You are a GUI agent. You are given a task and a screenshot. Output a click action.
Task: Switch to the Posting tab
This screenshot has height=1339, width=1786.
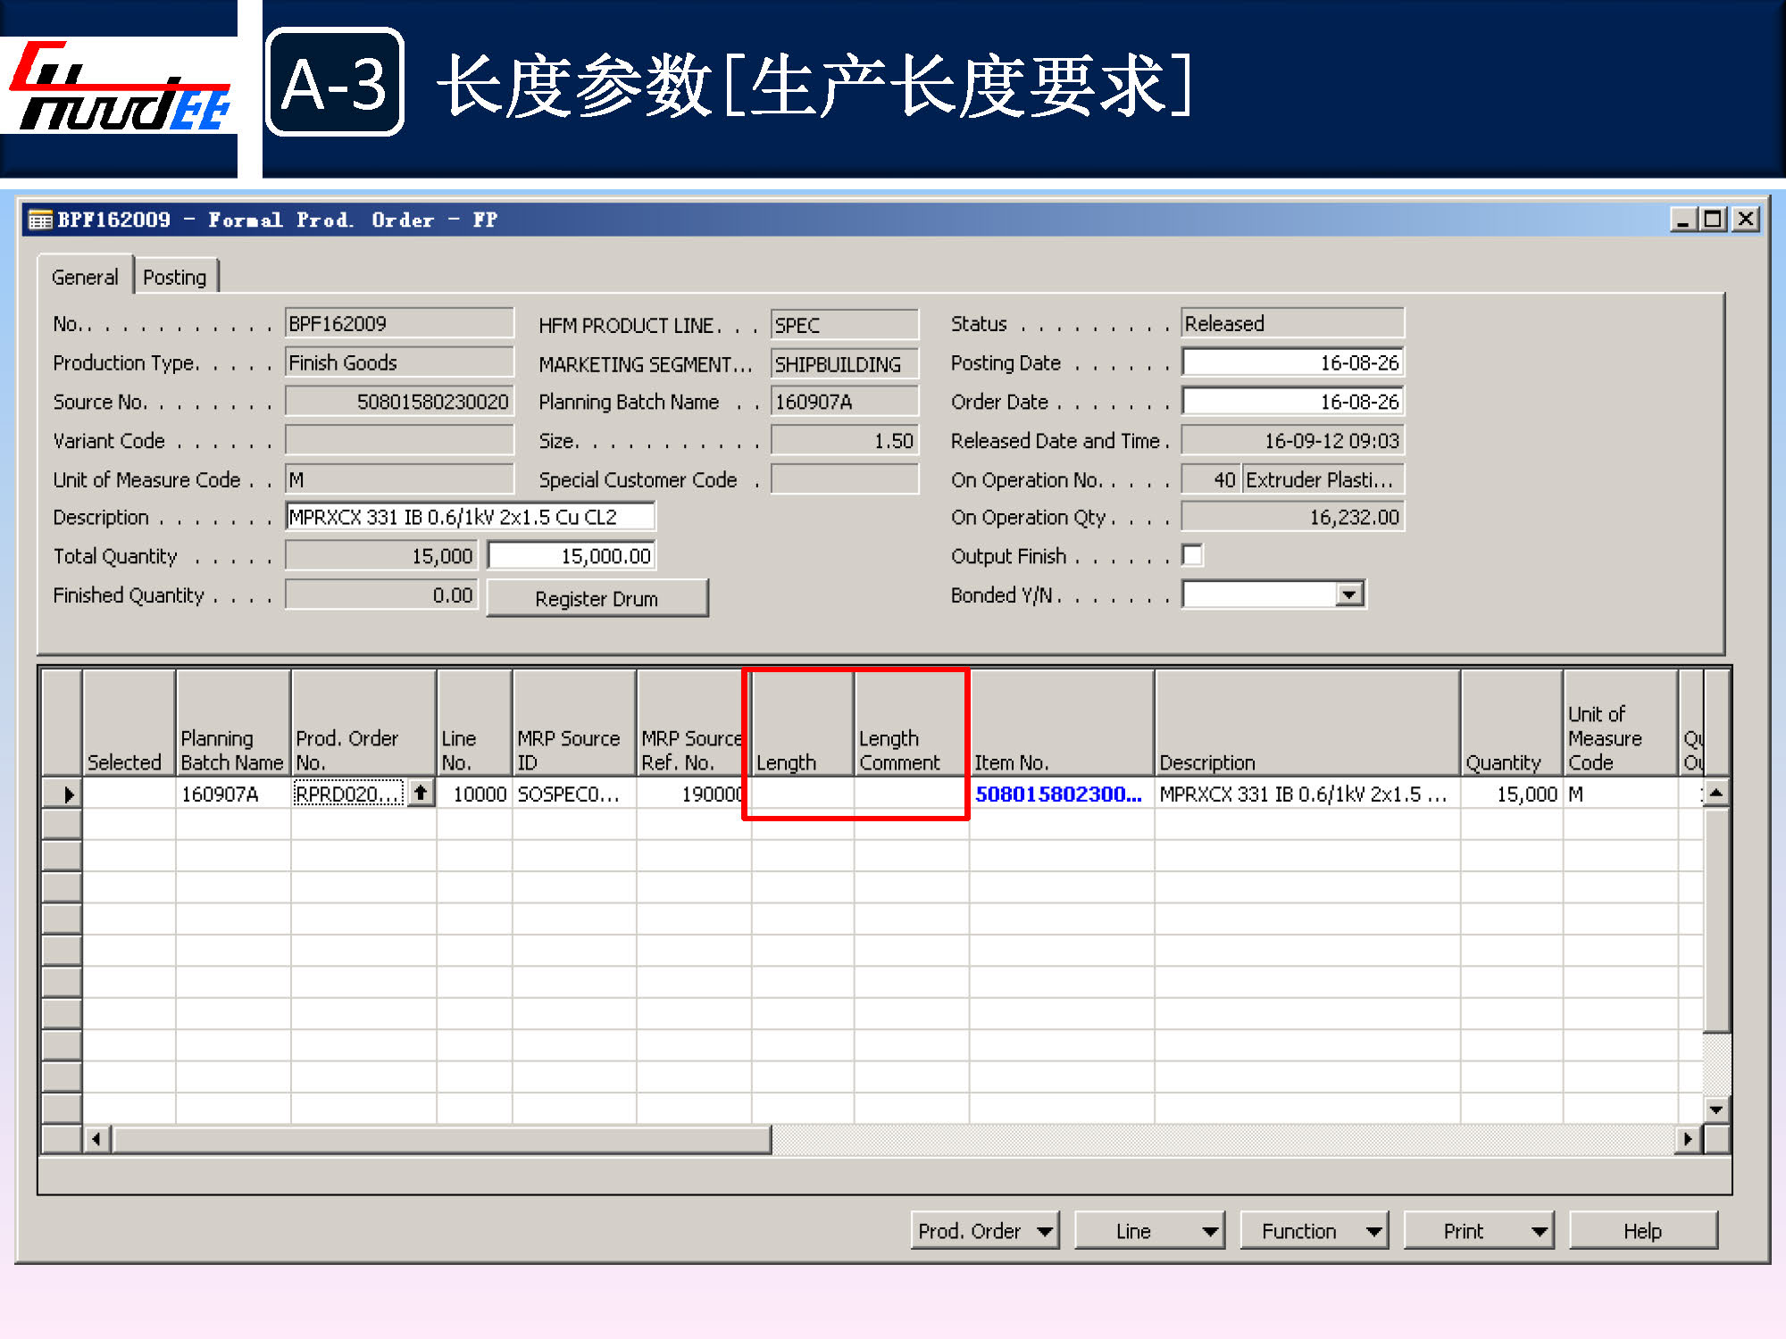(175, 277)
